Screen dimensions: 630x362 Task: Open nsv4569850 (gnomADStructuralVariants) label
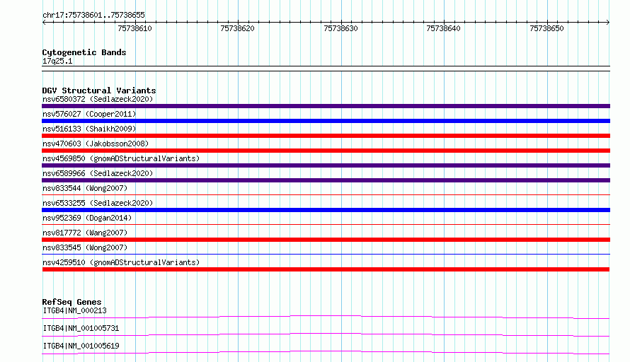[121, 158]
